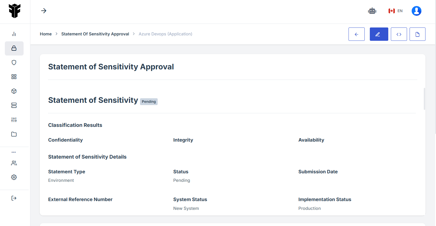Navigate to Statement Of Sensitivity Approval breadcrumb
Viewport: 436px width, 226px height.
[x=95, y=34]
